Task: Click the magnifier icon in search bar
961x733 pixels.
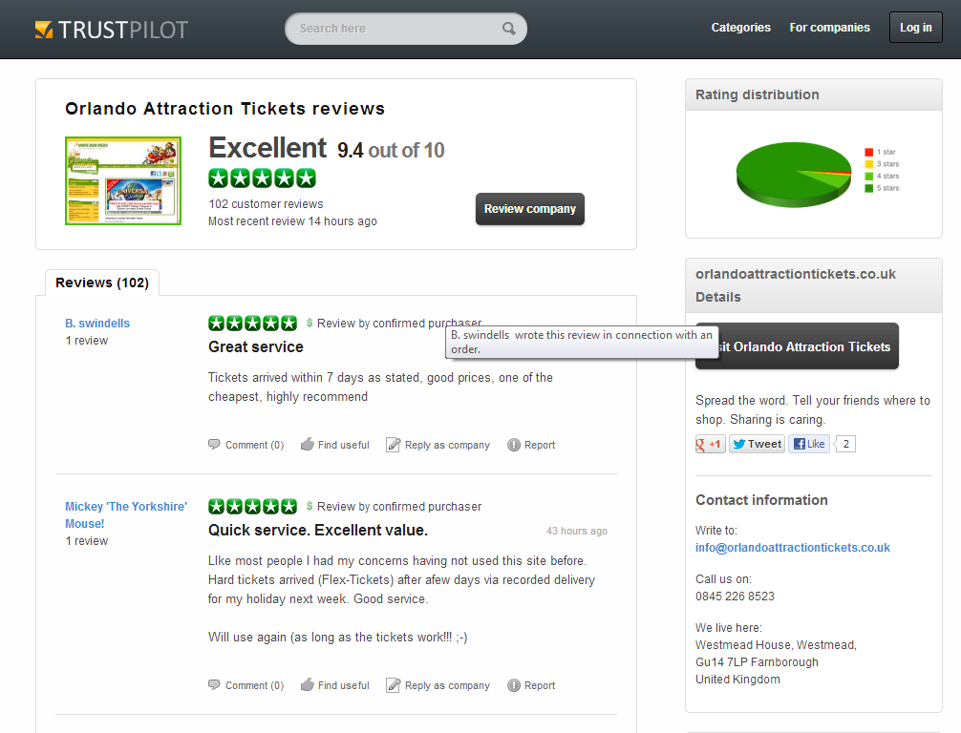Action: pyautogui.click(x=509, y=29)
